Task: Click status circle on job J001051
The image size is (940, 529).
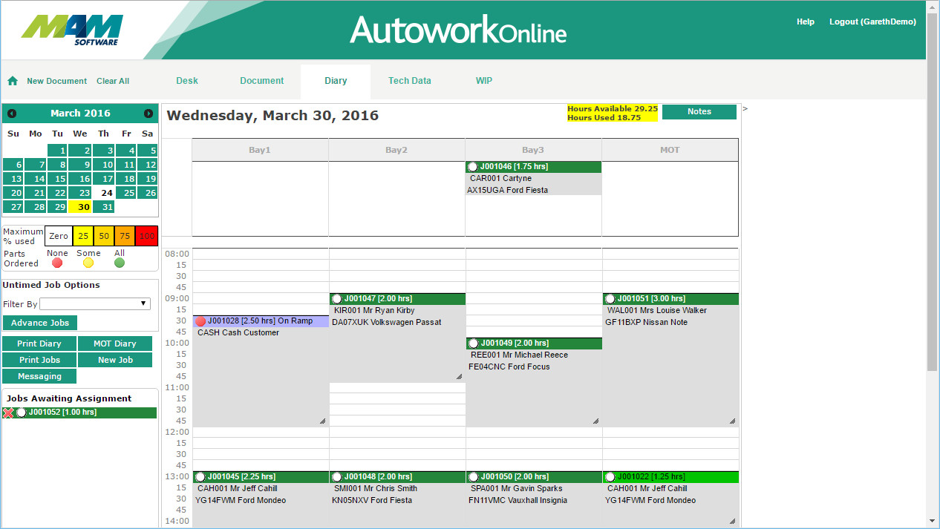Action: pos(610,299)
